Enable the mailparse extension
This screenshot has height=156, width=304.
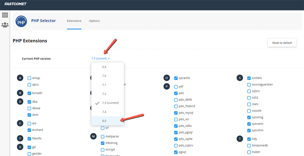102,137
